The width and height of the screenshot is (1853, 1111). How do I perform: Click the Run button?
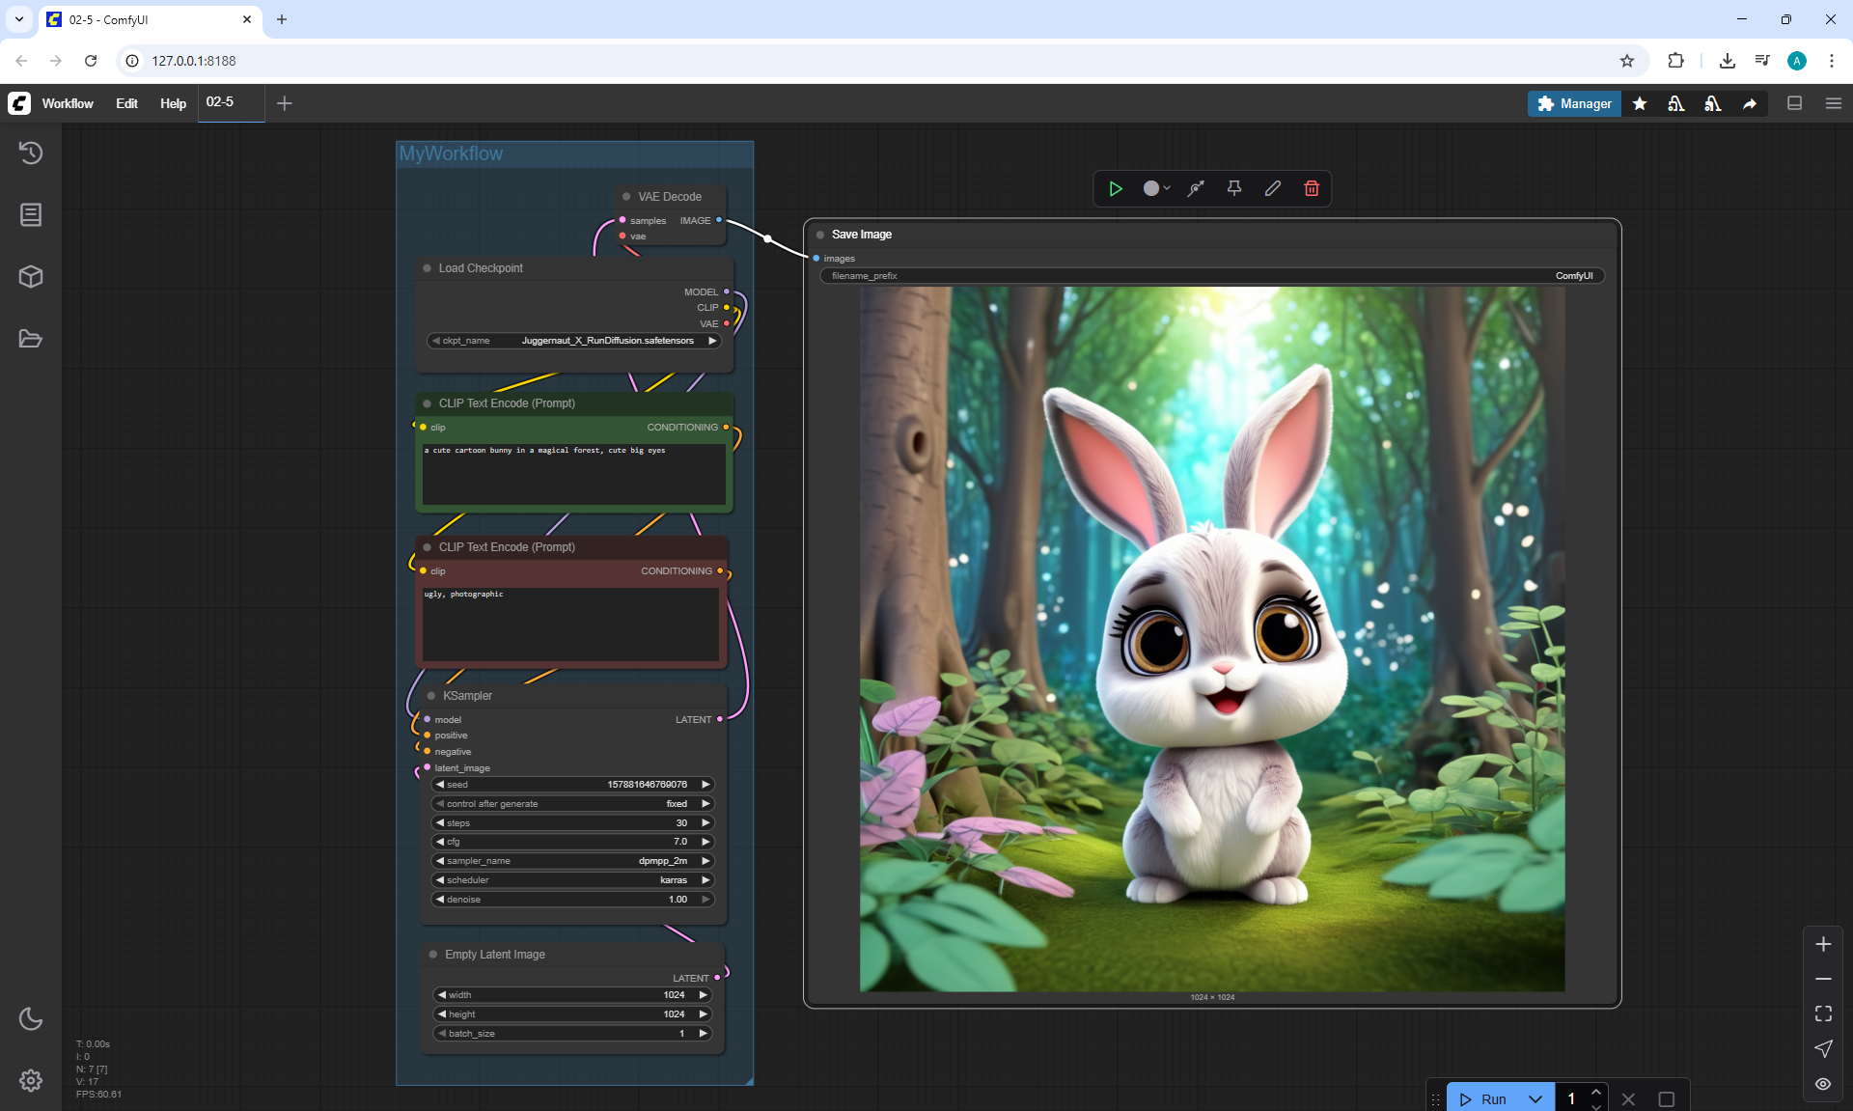(x=1484, y=1098)
